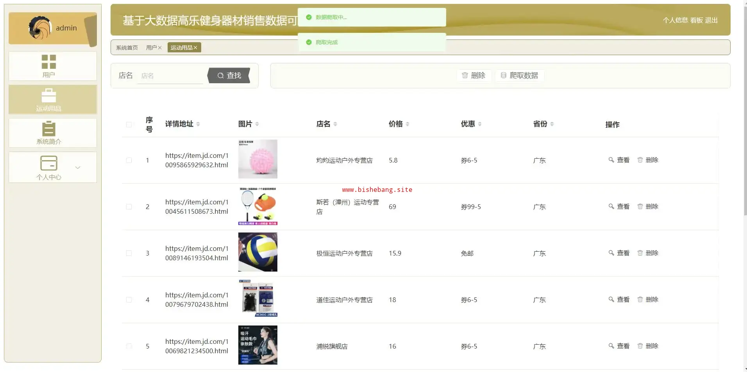Click the 查找 search button

click(x=229, y=75)
